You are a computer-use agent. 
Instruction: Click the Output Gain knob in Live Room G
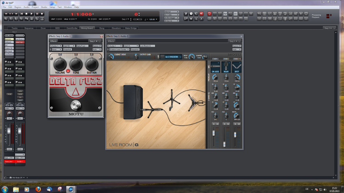pos(136,57)
